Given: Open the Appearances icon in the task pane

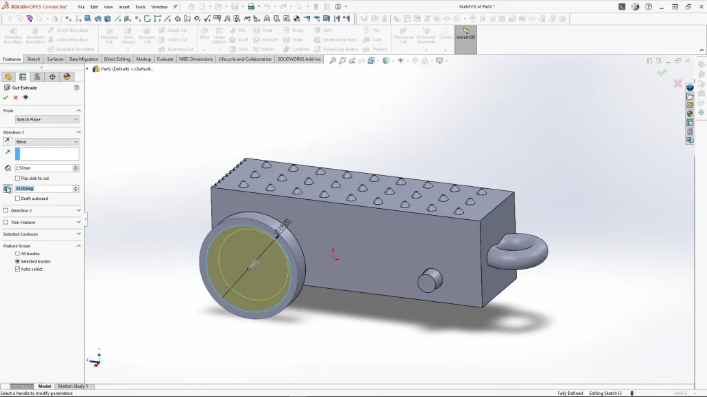Looking at the screenshot, I should 690,114.
